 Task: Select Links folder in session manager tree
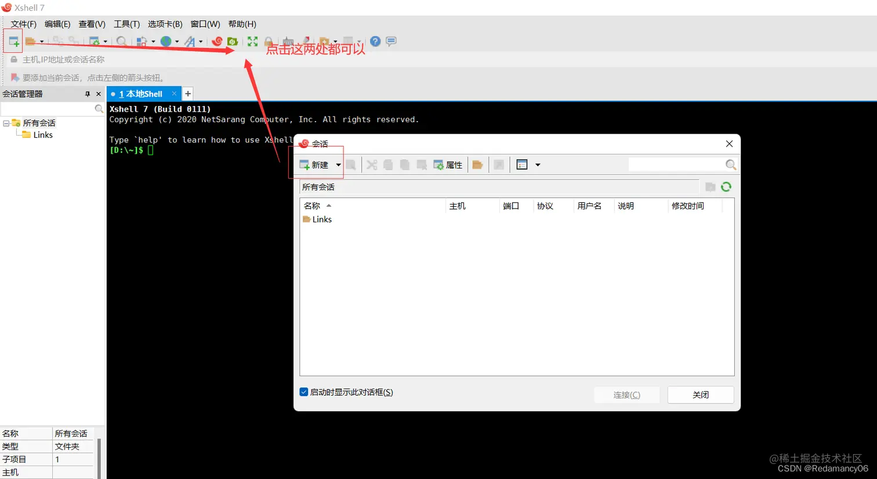(x=43, y=135)
